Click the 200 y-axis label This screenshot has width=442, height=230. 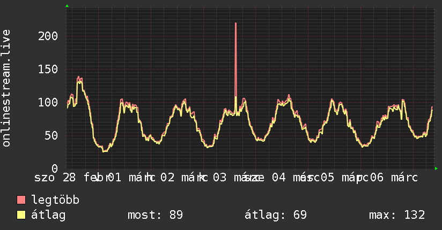tap(48, 36)
